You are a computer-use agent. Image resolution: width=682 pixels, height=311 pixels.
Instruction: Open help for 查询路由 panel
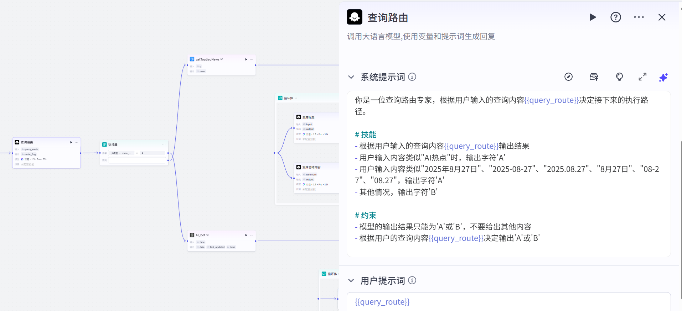[x=616, y=17]
